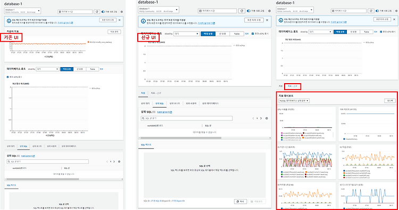
Task: Uncheck 최대 vCPU 표시 in 기존 UI panel
Action: [7, 77]
